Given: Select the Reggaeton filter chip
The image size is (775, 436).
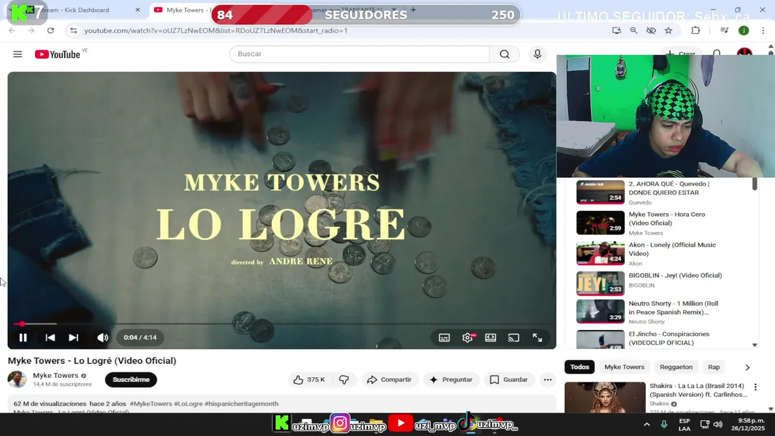Looking at the screenshot, I should coord(676,367).
